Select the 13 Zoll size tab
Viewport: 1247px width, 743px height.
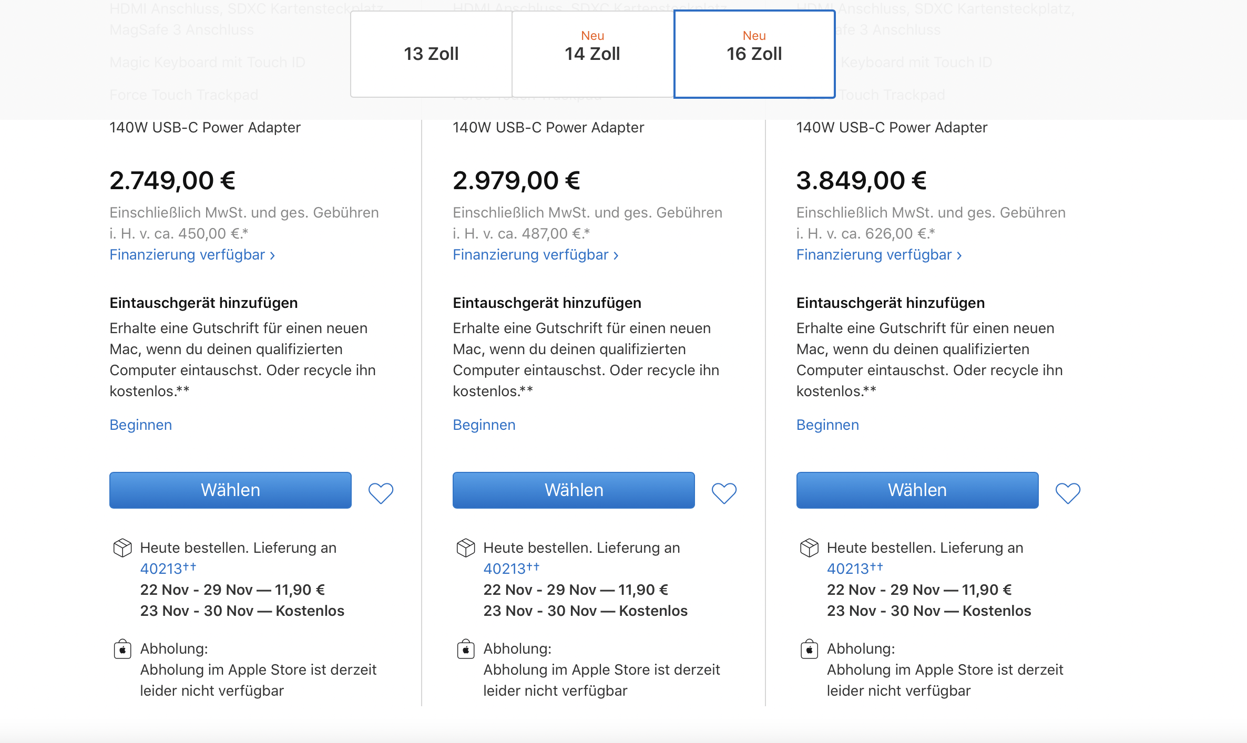[431, 54]
